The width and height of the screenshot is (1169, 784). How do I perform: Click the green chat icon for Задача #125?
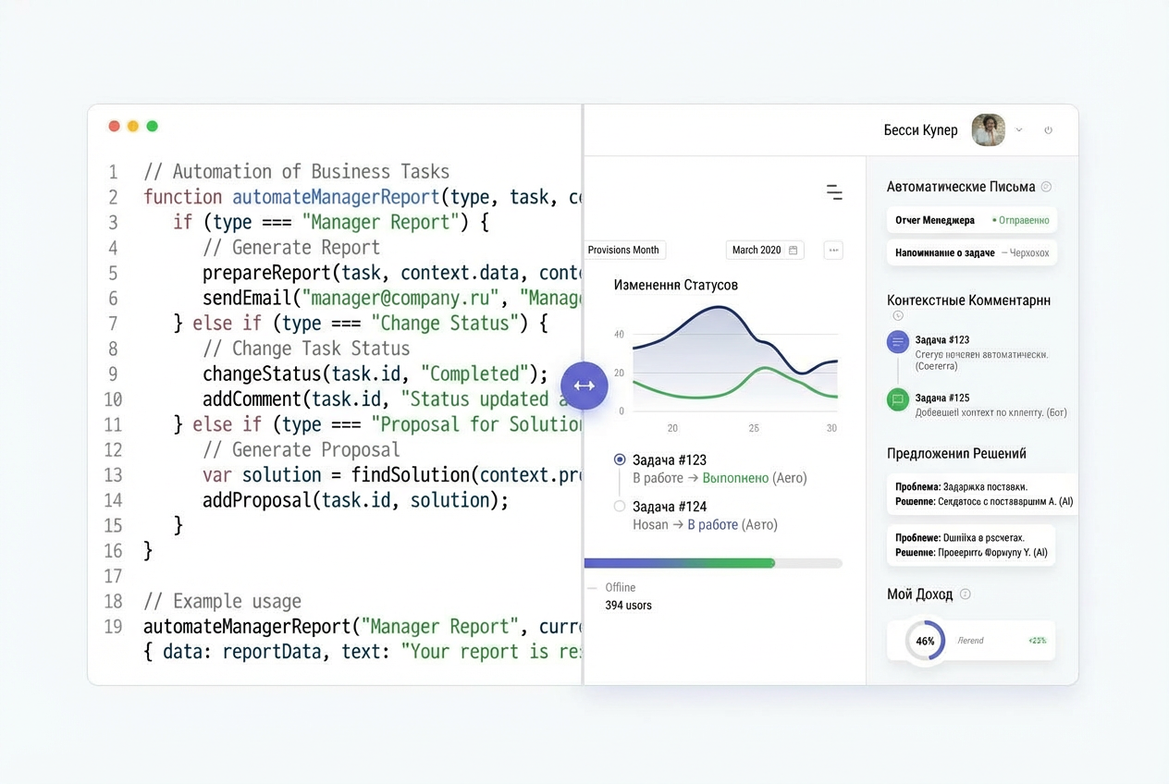[x=897, y=399]
